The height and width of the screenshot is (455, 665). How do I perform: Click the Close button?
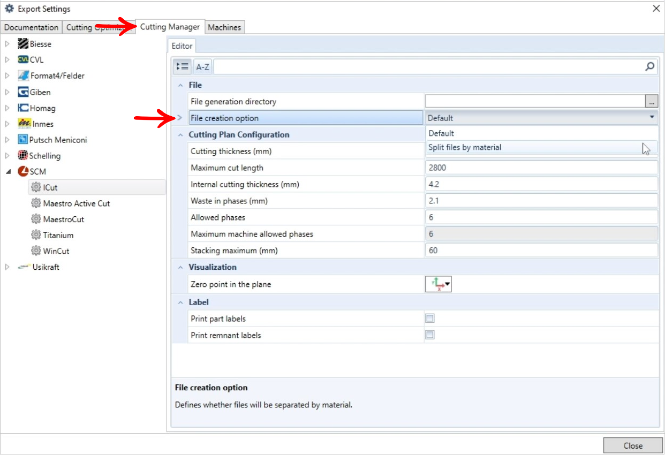click(x=633, y=445)
